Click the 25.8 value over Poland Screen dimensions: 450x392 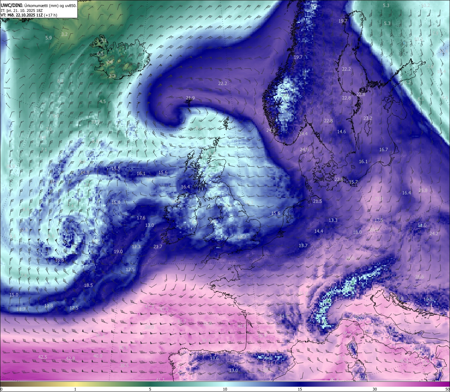(423, 190)
